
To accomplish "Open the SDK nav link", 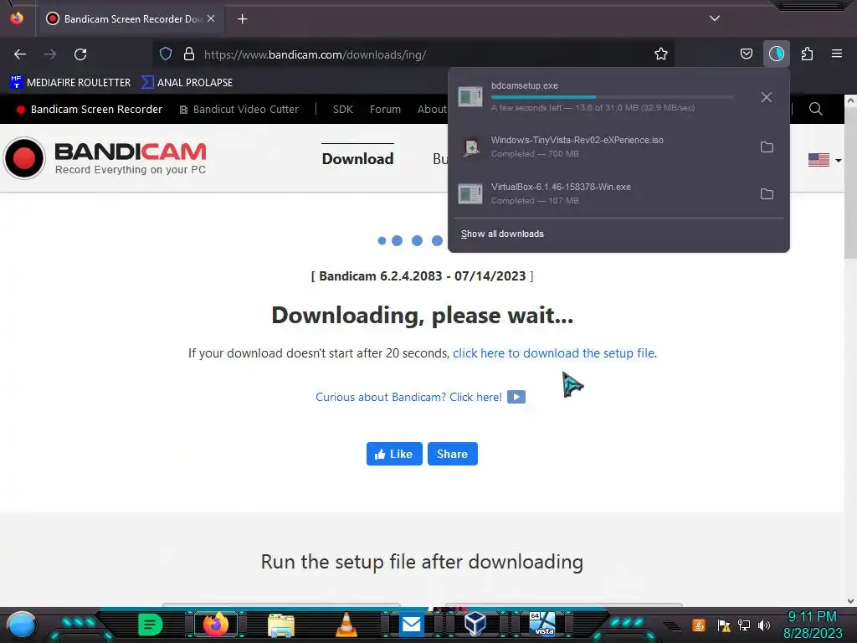I will (x=342, y=110).
